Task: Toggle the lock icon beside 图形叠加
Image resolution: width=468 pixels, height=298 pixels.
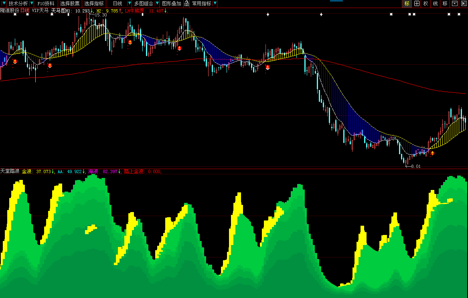Action: (x=186, y=4)
